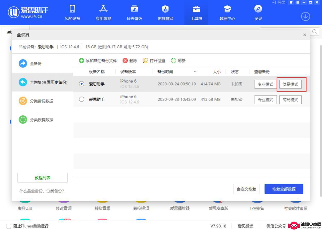Viewport: 322px width, 231px height.
Task: Click 微信公众号 in the status bar
Action: pyautogui.click(x=276, y=226)
